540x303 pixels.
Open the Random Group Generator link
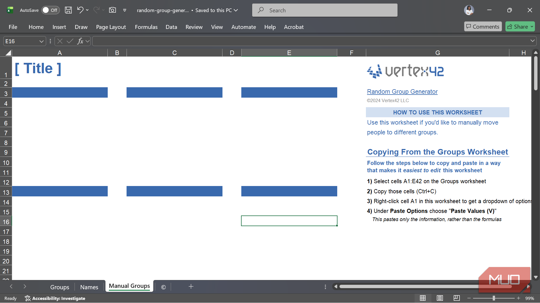(x=402, y=91)
